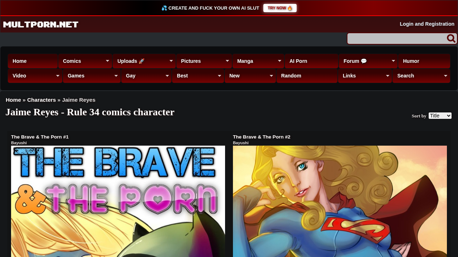Click the Bayushi author link under #1
458x257 pixels.
[x=19, y=143]
